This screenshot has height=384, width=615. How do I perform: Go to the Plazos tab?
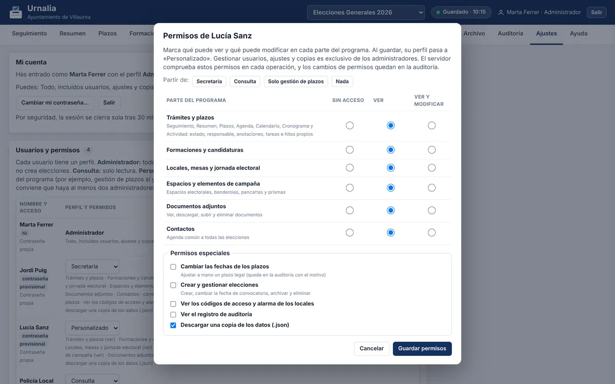point(108,33)
